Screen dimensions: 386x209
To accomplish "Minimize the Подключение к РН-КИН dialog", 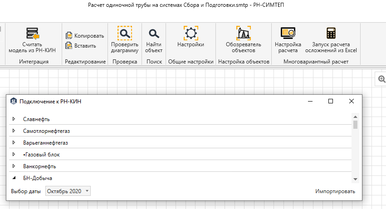I will (310, 101).
